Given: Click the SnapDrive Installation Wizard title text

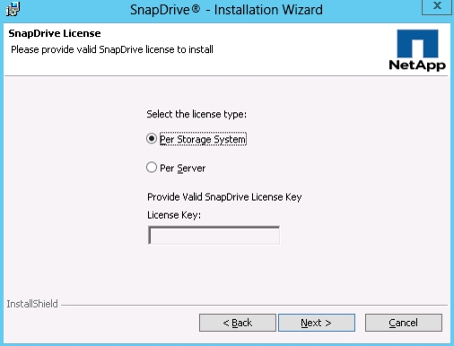Looking at the screenshot, I should 226,10.
